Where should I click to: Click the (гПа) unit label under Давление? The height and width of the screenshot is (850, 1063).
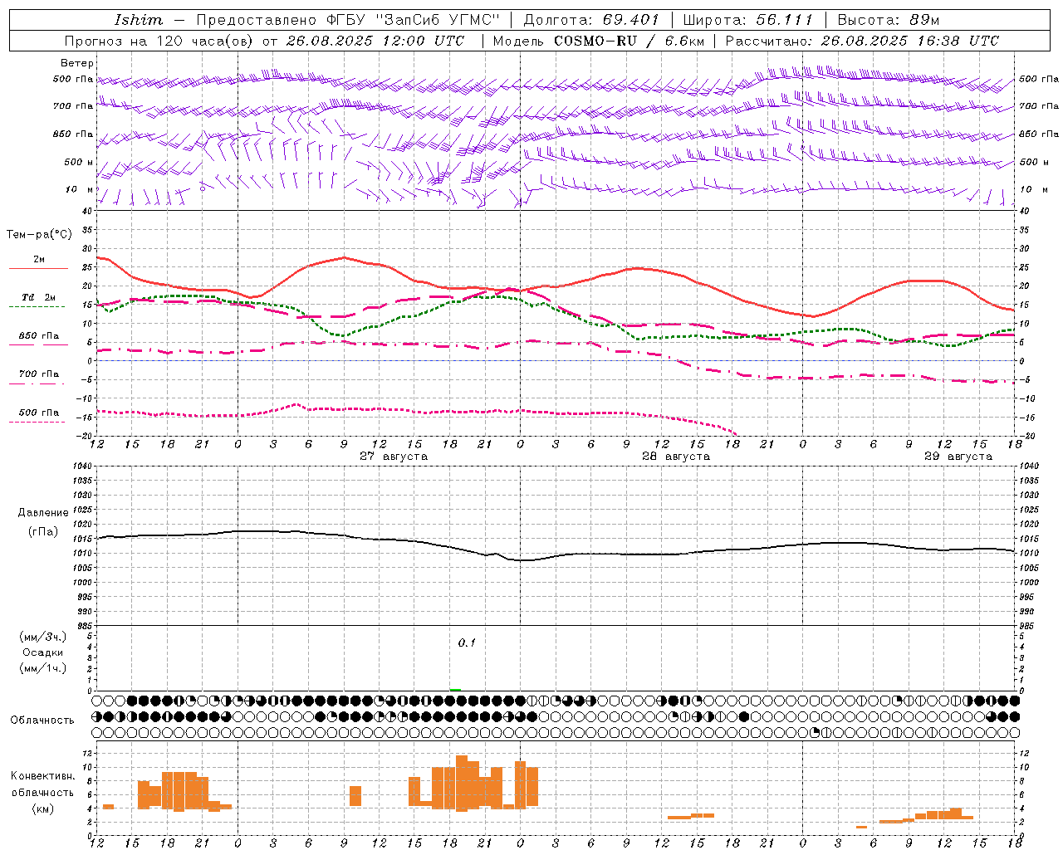[x=43, y=532]
